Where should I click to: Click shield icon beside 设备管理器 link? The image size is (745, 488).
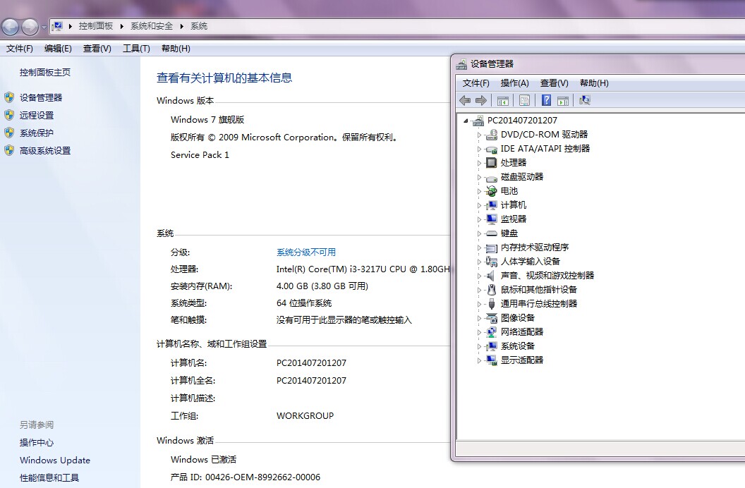point(9,98)
